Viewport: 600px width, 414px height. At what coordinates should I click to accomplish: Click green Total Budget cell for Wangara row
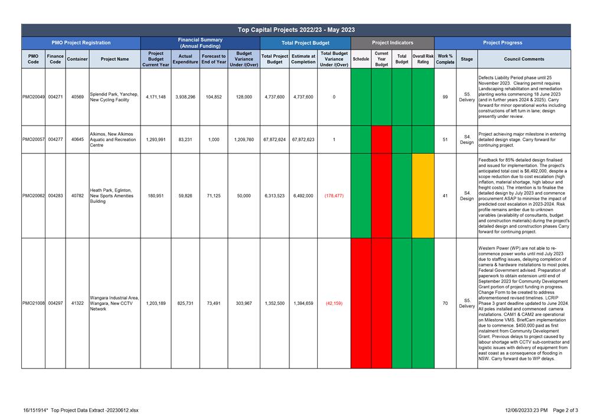pos(402,303)
